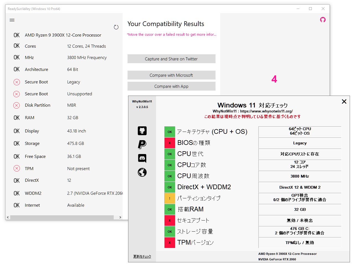The height and width of the screenshot is (269, 358).
Task: Close the WhyNotWin11 window
Action: click(x=344, y=101)
